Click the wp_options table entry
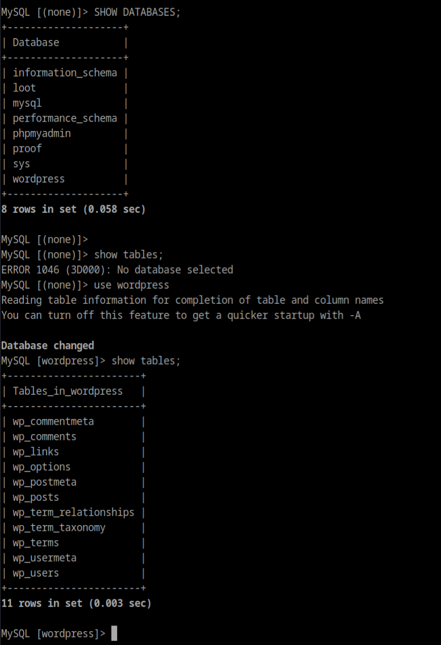Screen dimensions: 441x645 42,467
